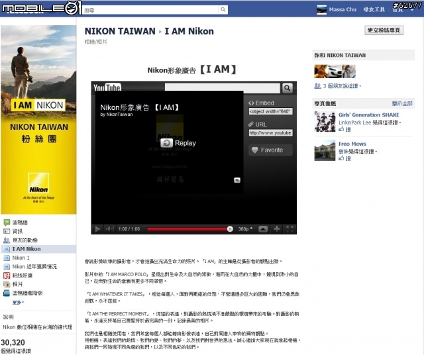Expand the More dropdown in sidebar

18,302
